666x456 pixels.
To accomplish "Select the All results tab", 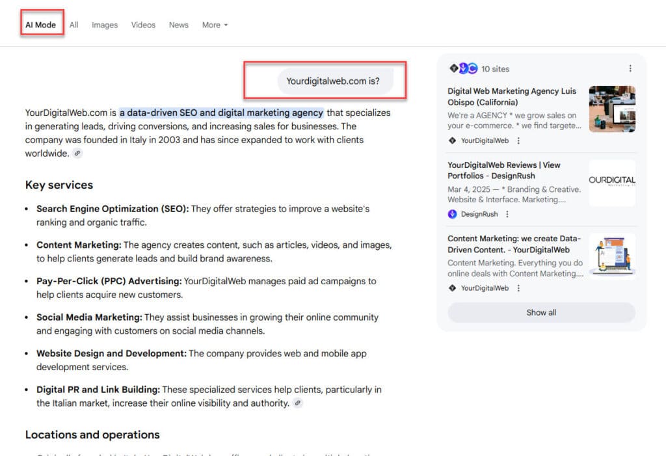I will (74, 25).
